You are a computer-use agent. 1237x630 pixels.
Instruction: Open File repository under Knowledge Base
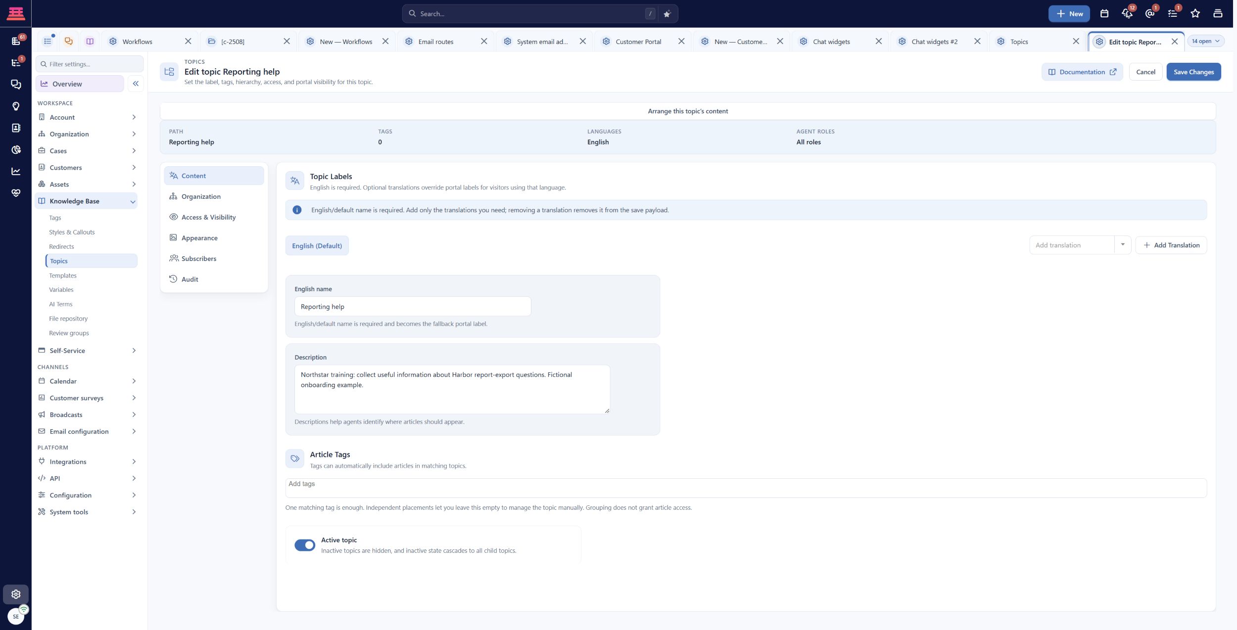[68, 318]
